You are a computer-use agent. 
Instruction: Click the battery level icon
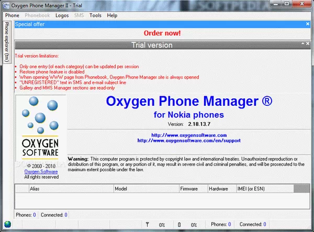click(179, 225)
